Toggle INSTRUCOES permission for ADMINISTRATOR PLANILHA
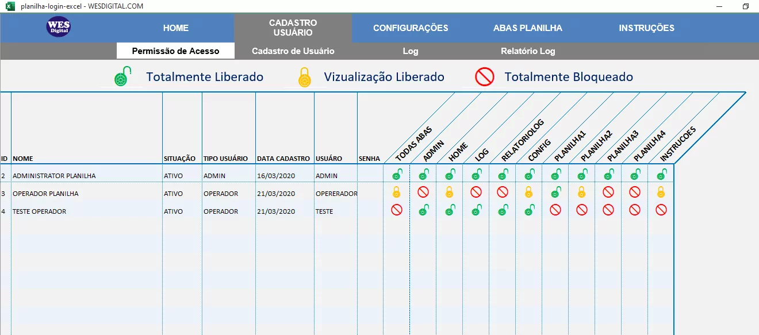This screenshot has width=759, height=335. [661, 174]
